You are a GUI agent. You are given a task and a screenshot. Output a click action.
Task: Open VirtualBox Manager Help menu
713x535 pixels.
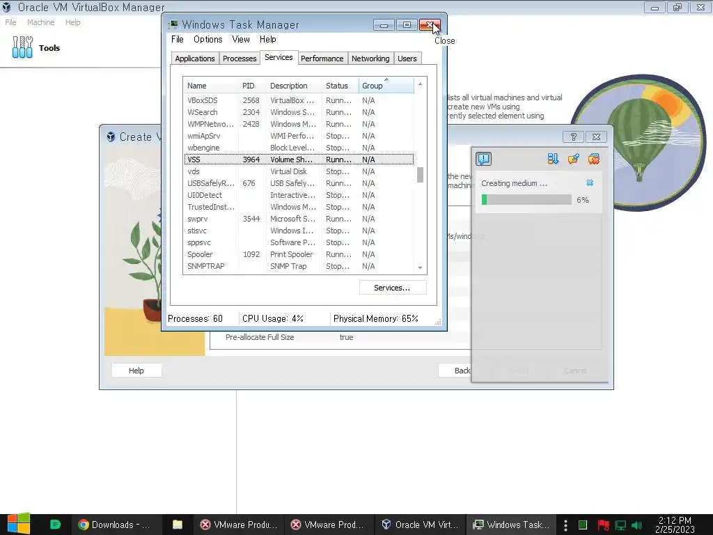[x=72, y=22]
